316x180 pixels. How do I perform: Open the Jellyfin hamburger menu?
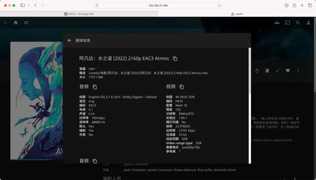click(x=26, y=22)
